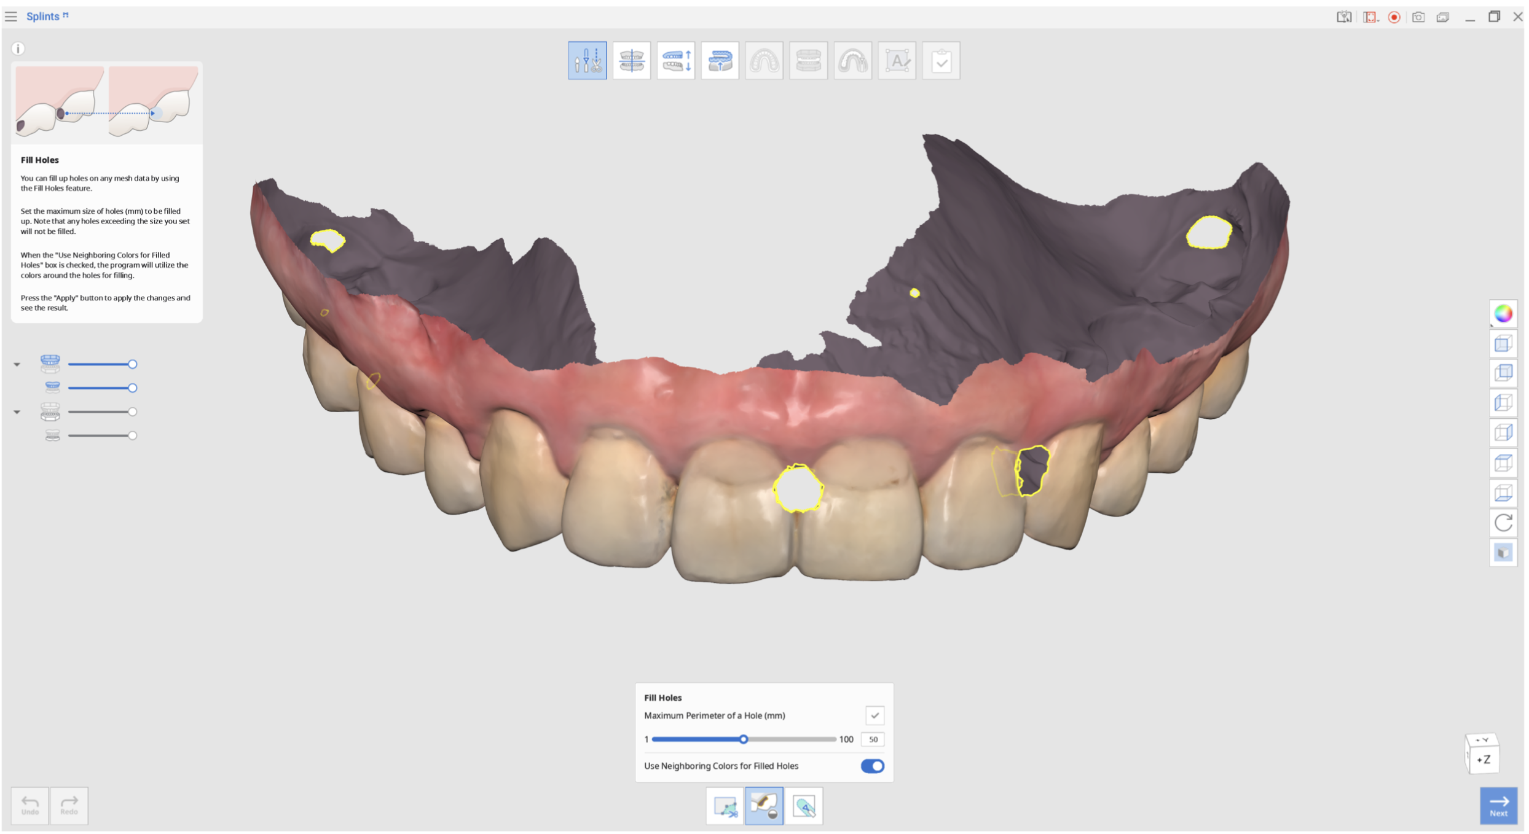Click the Splints module title
The image size is (1529, 834).
43,17
